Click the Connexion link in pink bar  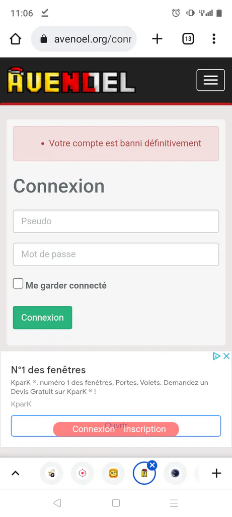[93, 429]
